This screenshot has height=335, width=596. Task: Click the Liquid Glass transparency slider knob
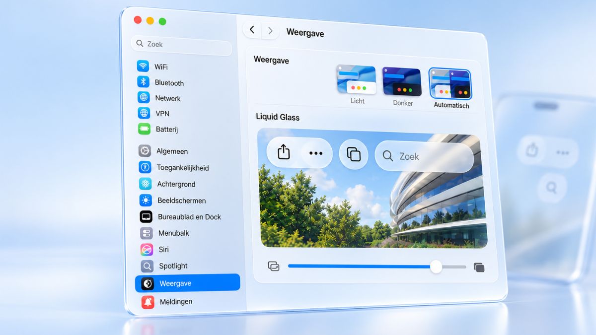tap(436, 267)
